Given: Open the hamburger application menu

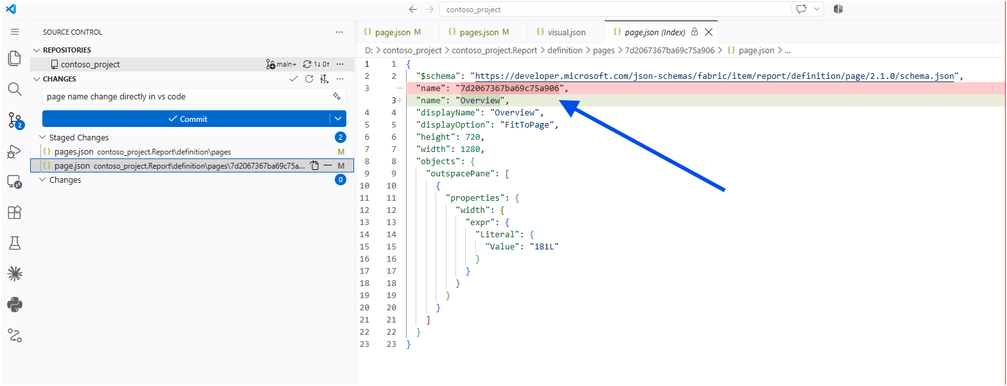Looking at the screenshot, I should [x=15, y=31].
